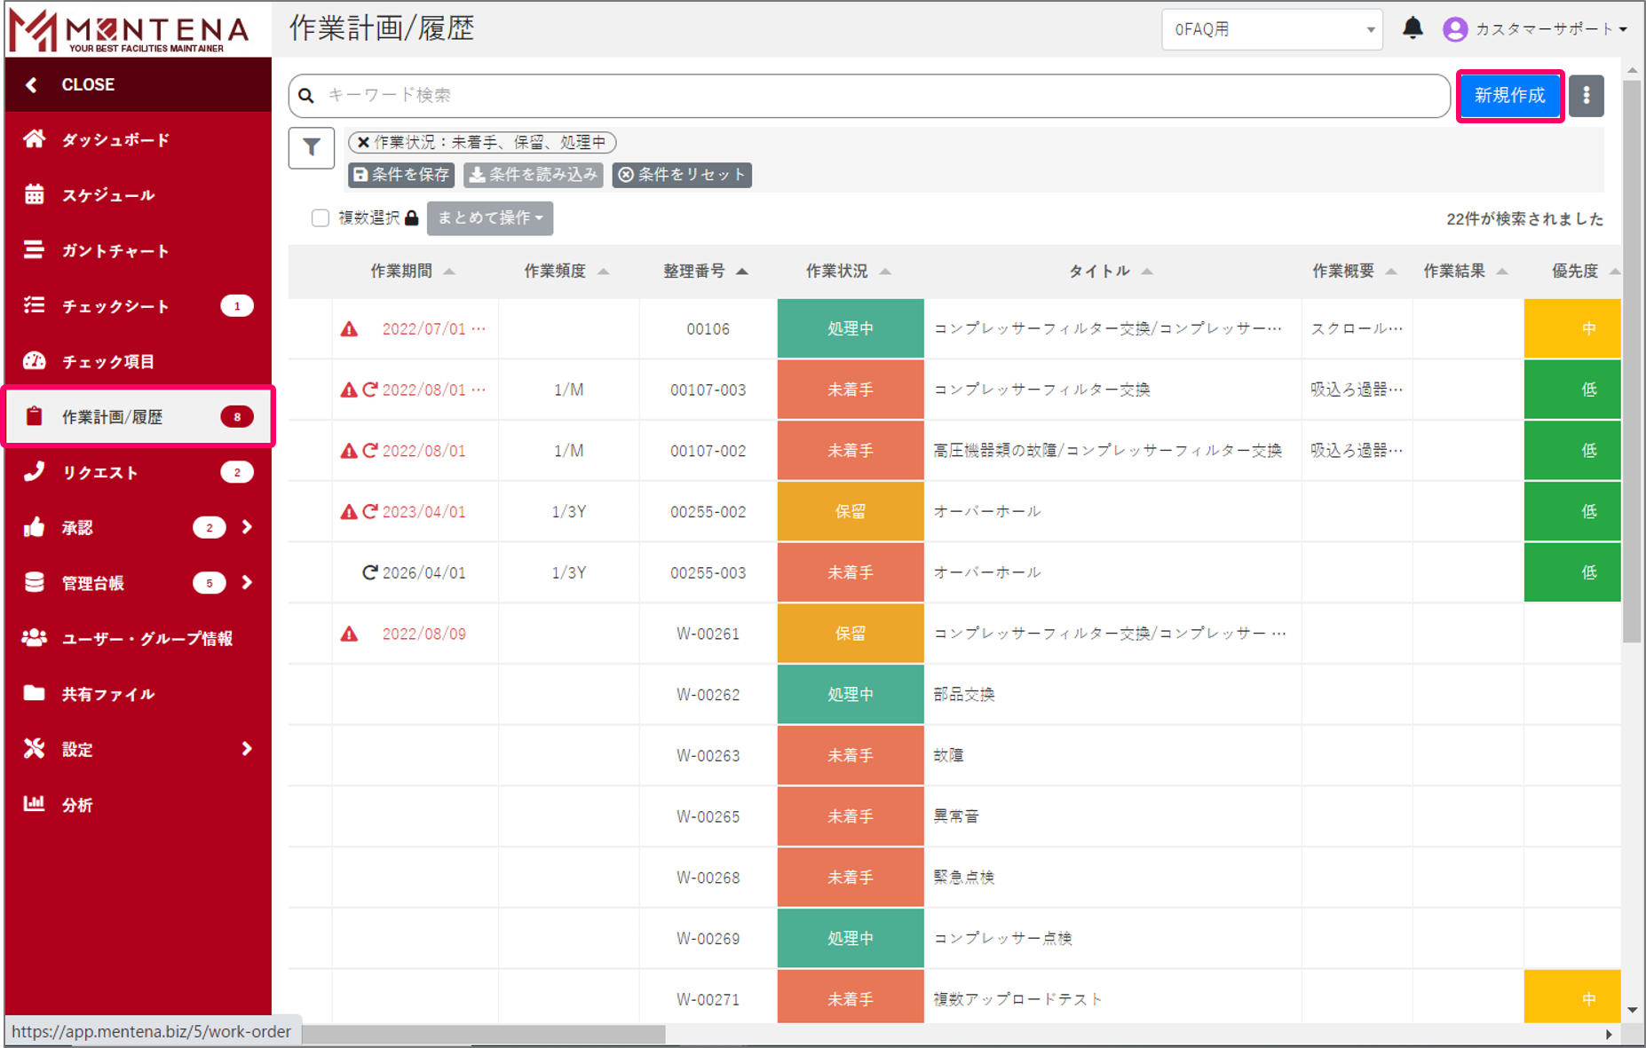This screenshot has height=1048, width=1646.
Task: Click the 条件をリセット button
Action: 682,175
